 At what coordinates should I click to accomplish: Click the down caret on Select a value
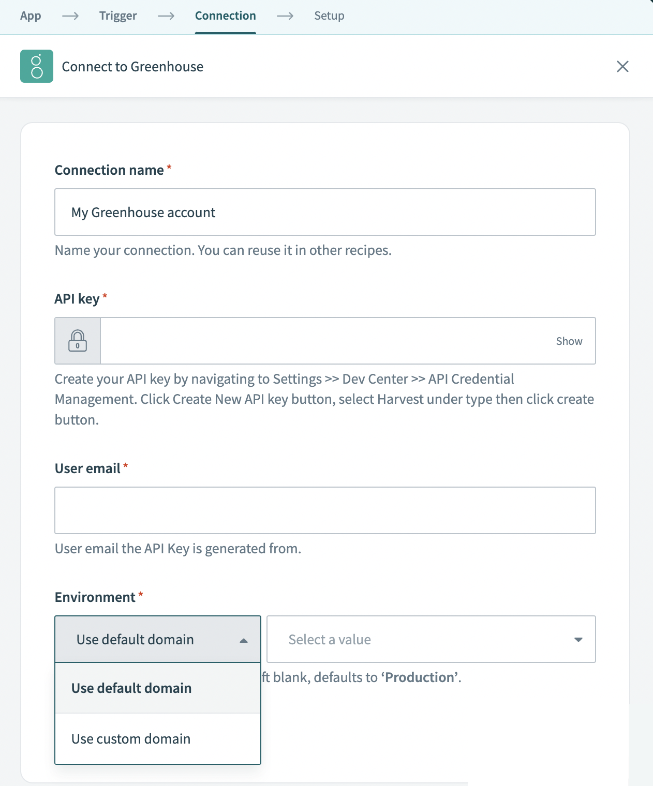[x=578, y=640]
